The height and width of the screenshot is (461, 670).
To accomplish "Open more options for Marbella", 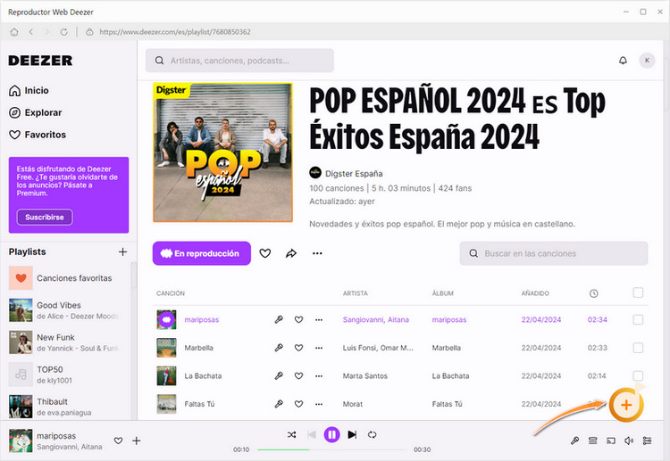I will click(x=319, y=348).
